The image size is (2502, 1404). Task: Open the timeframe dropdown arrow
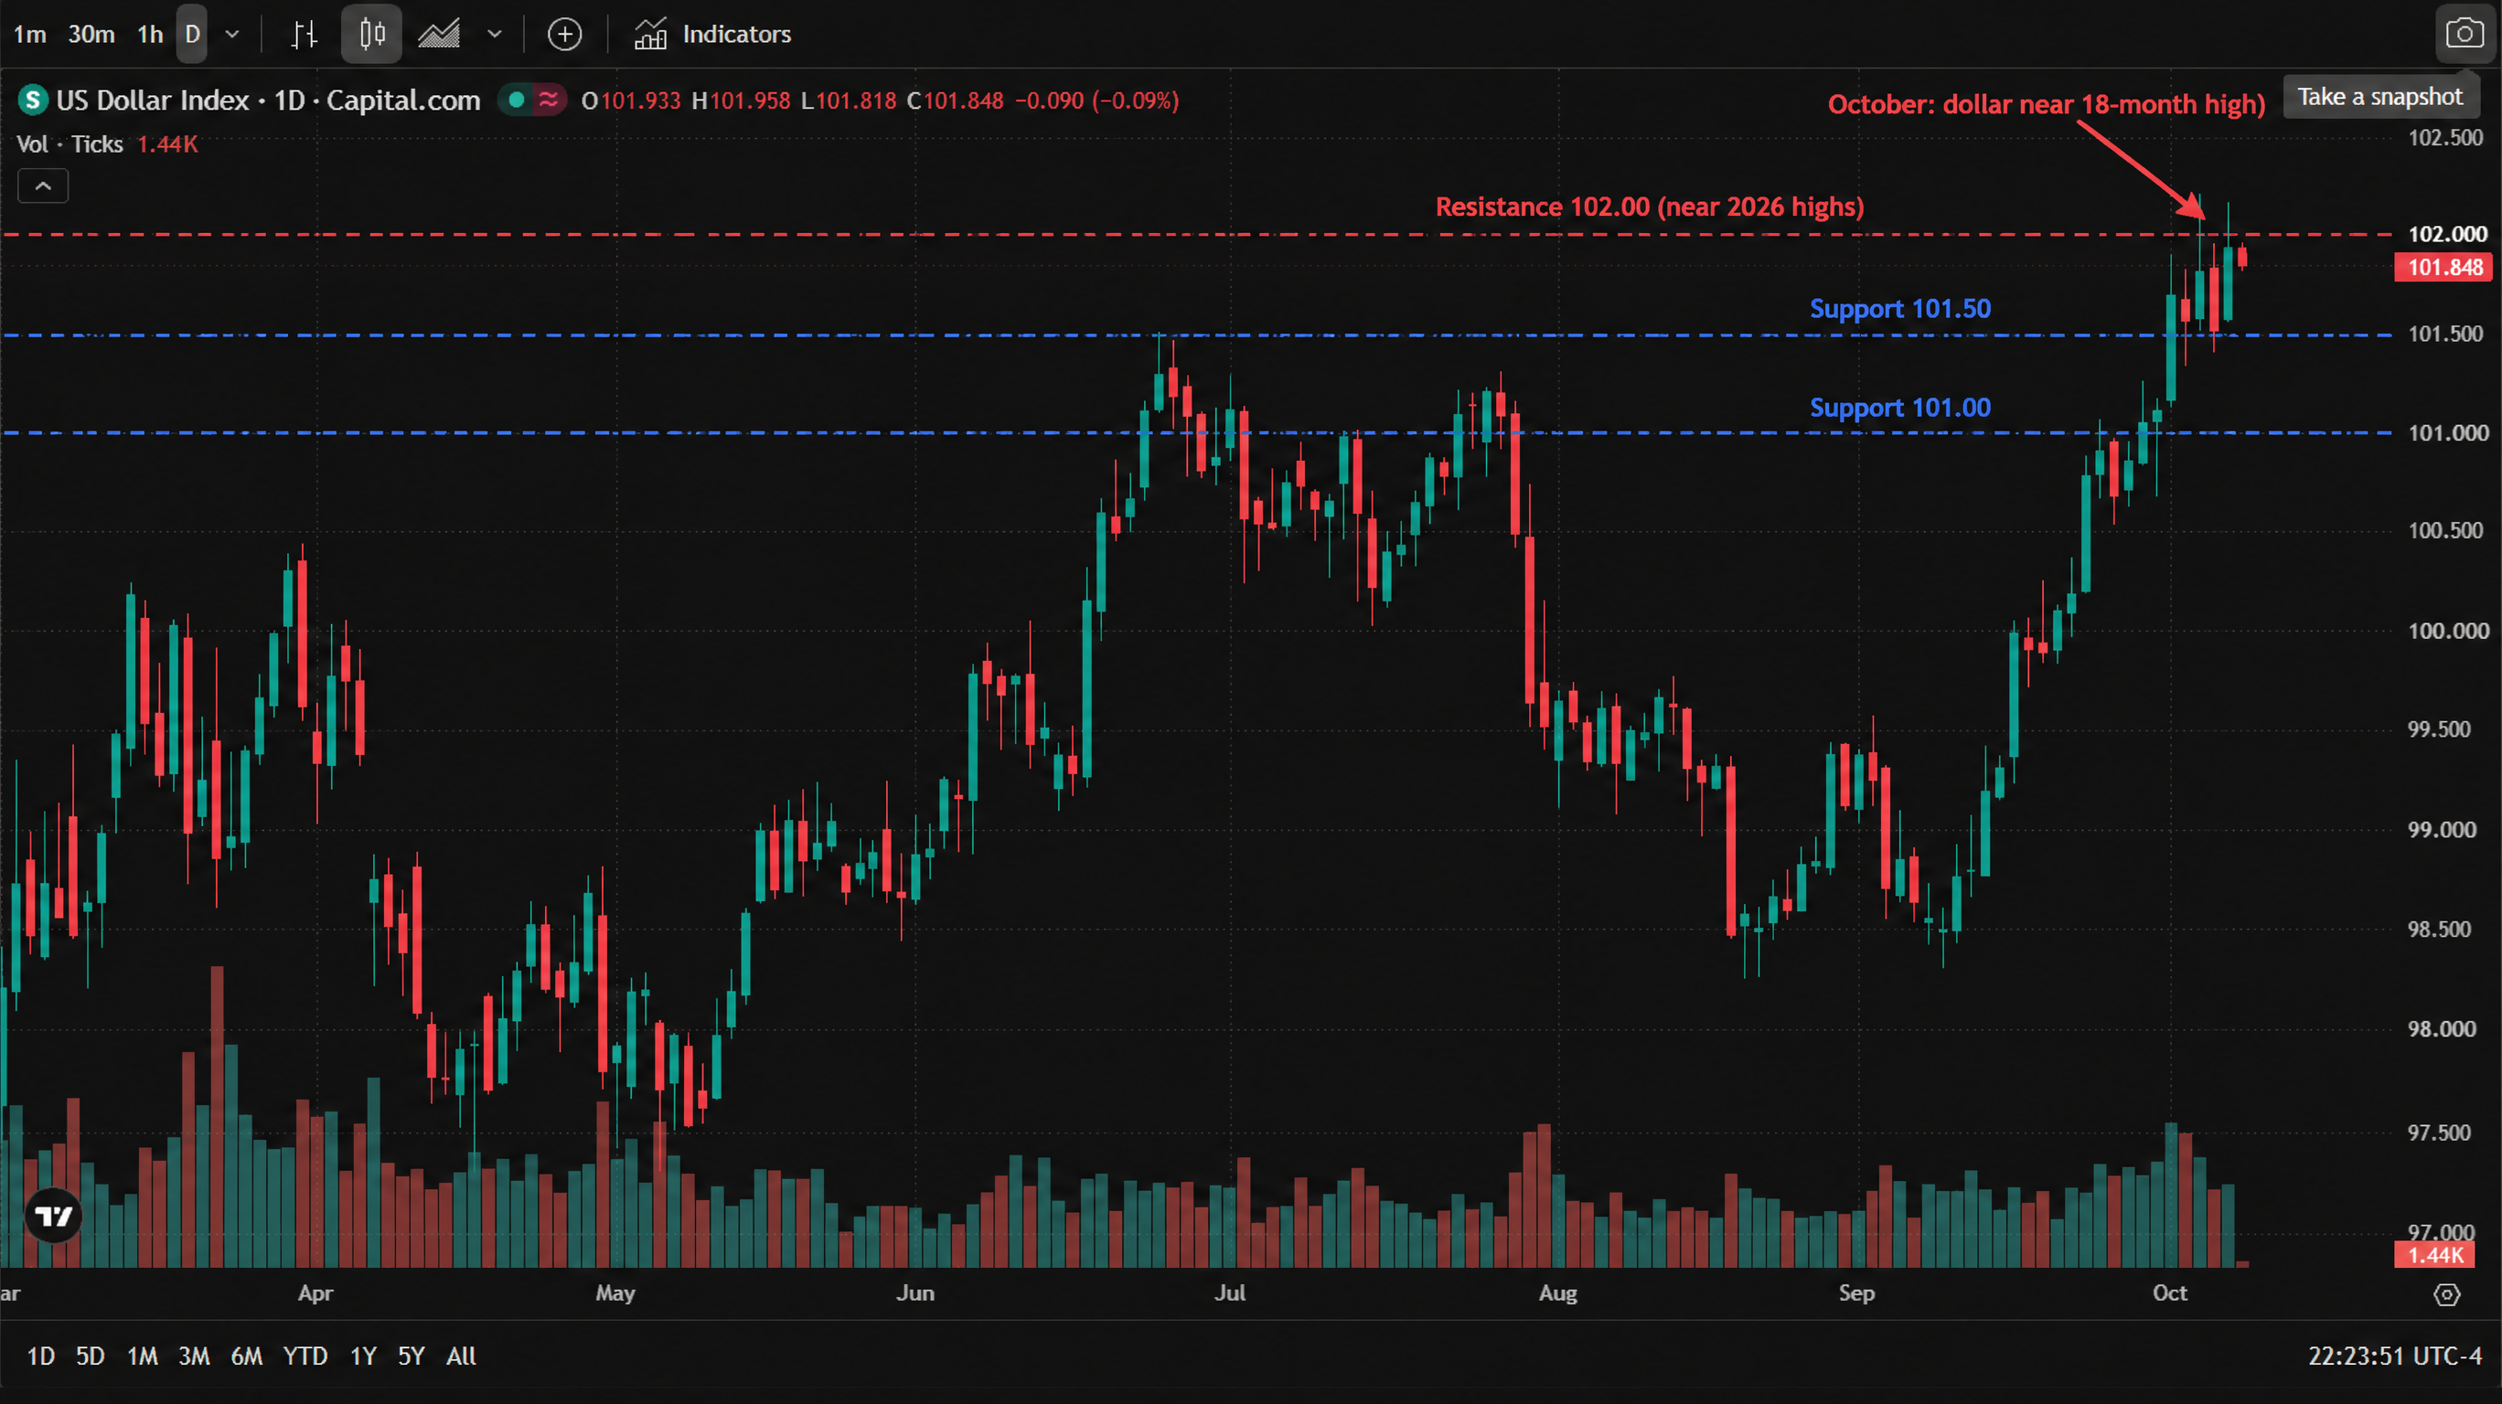pos(232,34)
